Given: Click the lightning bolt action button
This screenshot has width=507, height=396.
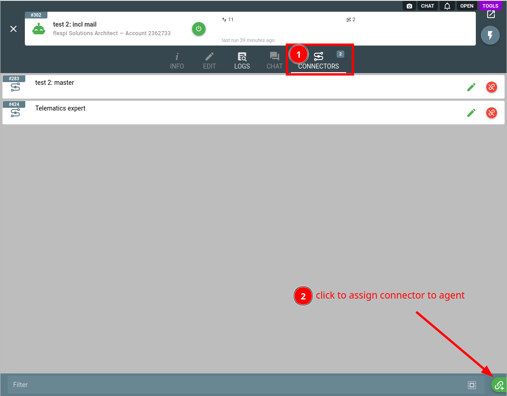Looking at the screenshot, I should (490, 35).
